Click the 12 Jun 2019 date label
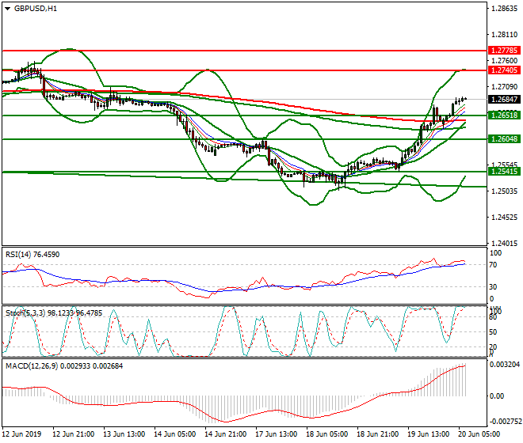 pyautogui.click(x=21, y=436)
